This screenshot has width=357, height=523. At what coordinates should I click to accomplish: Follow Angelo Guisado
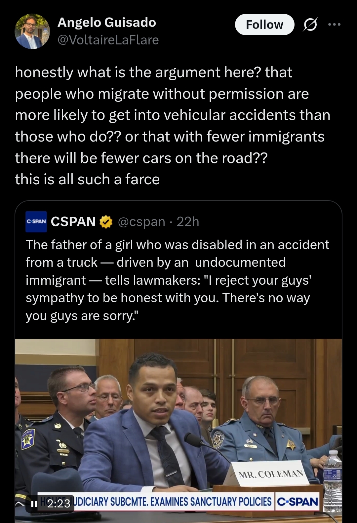[x=264, y=25]
